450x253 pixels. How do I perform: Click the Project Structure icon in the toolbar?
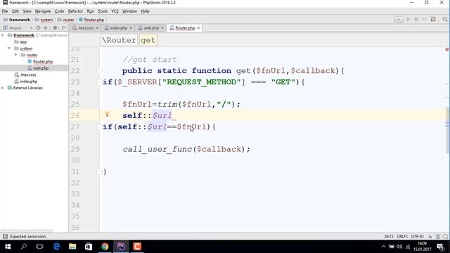pyautogui.click(x=433, y=19)
